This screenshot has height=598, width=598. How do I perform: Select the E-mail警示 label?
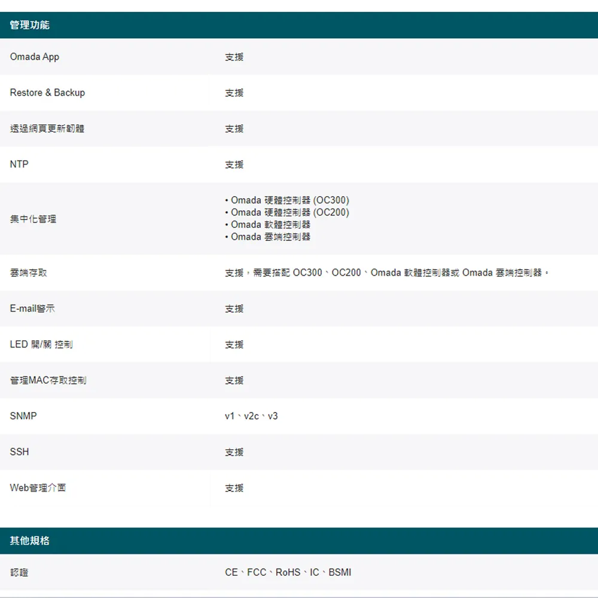(x=32, y=309)
